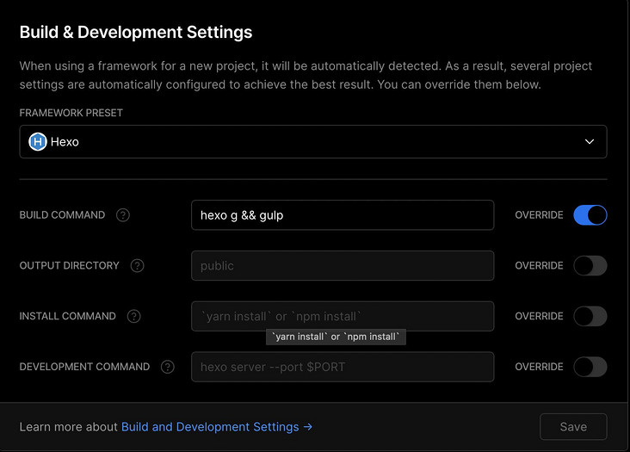Click the Install Command input field
The width and height of the screenshot is (630, 452).
pos(343,316)
